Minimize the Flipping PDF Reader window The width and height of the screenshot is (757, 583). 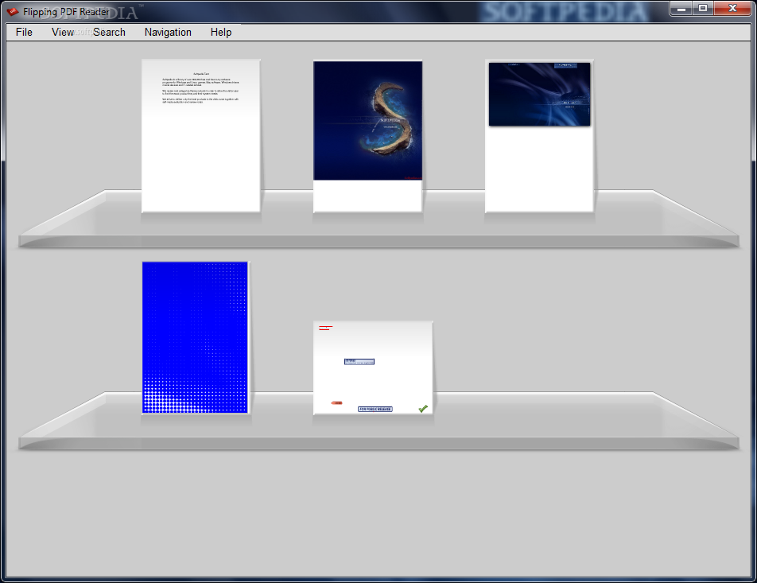681,8
